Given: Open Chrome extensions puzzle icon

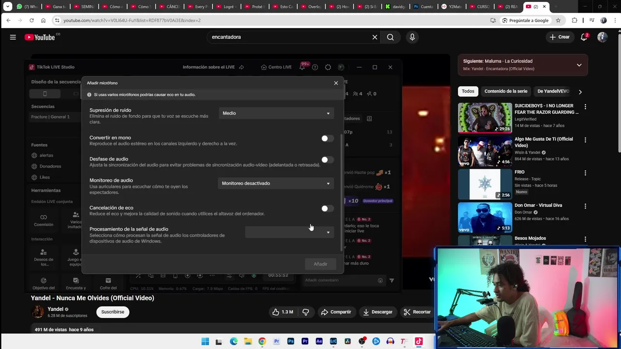Looking at the screenshot, I should pyautogui.click(x=574, y=20).
